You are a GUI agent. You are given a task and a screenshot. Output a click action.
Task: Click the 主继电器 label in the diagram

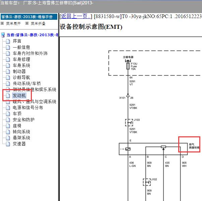(128, 57)
